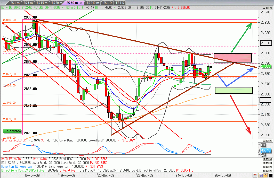Click the 23-Nov-09 date axis label
The height and width of the screenshot is (178, 274).
pyautogui.click(x=145, y=175)
